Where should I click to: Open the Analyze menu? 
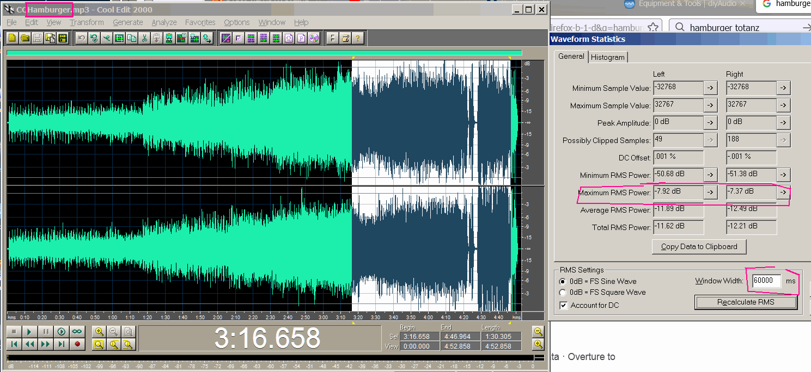tap(164, 22)
